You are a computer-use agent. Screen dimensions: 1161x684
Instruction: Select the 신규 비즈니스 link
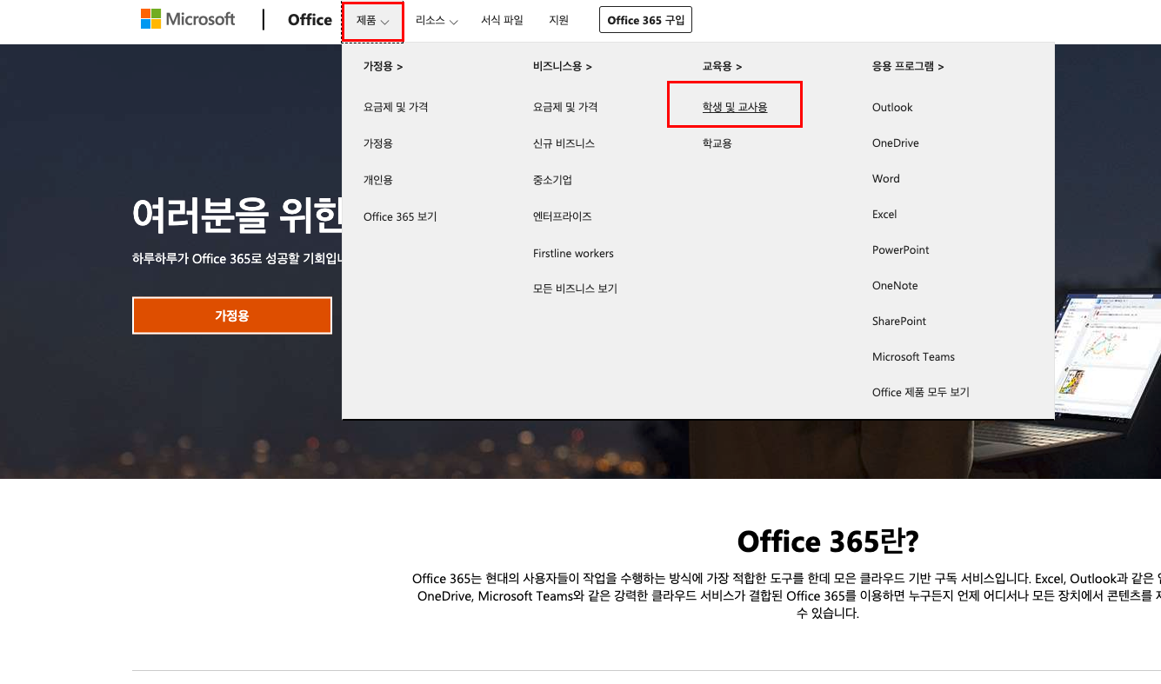(564, 143)
